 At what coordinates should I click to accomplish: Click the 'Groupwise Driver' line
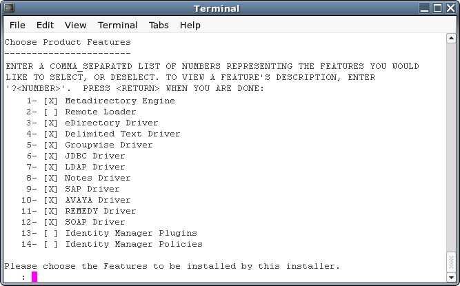[x=90, y=145]
